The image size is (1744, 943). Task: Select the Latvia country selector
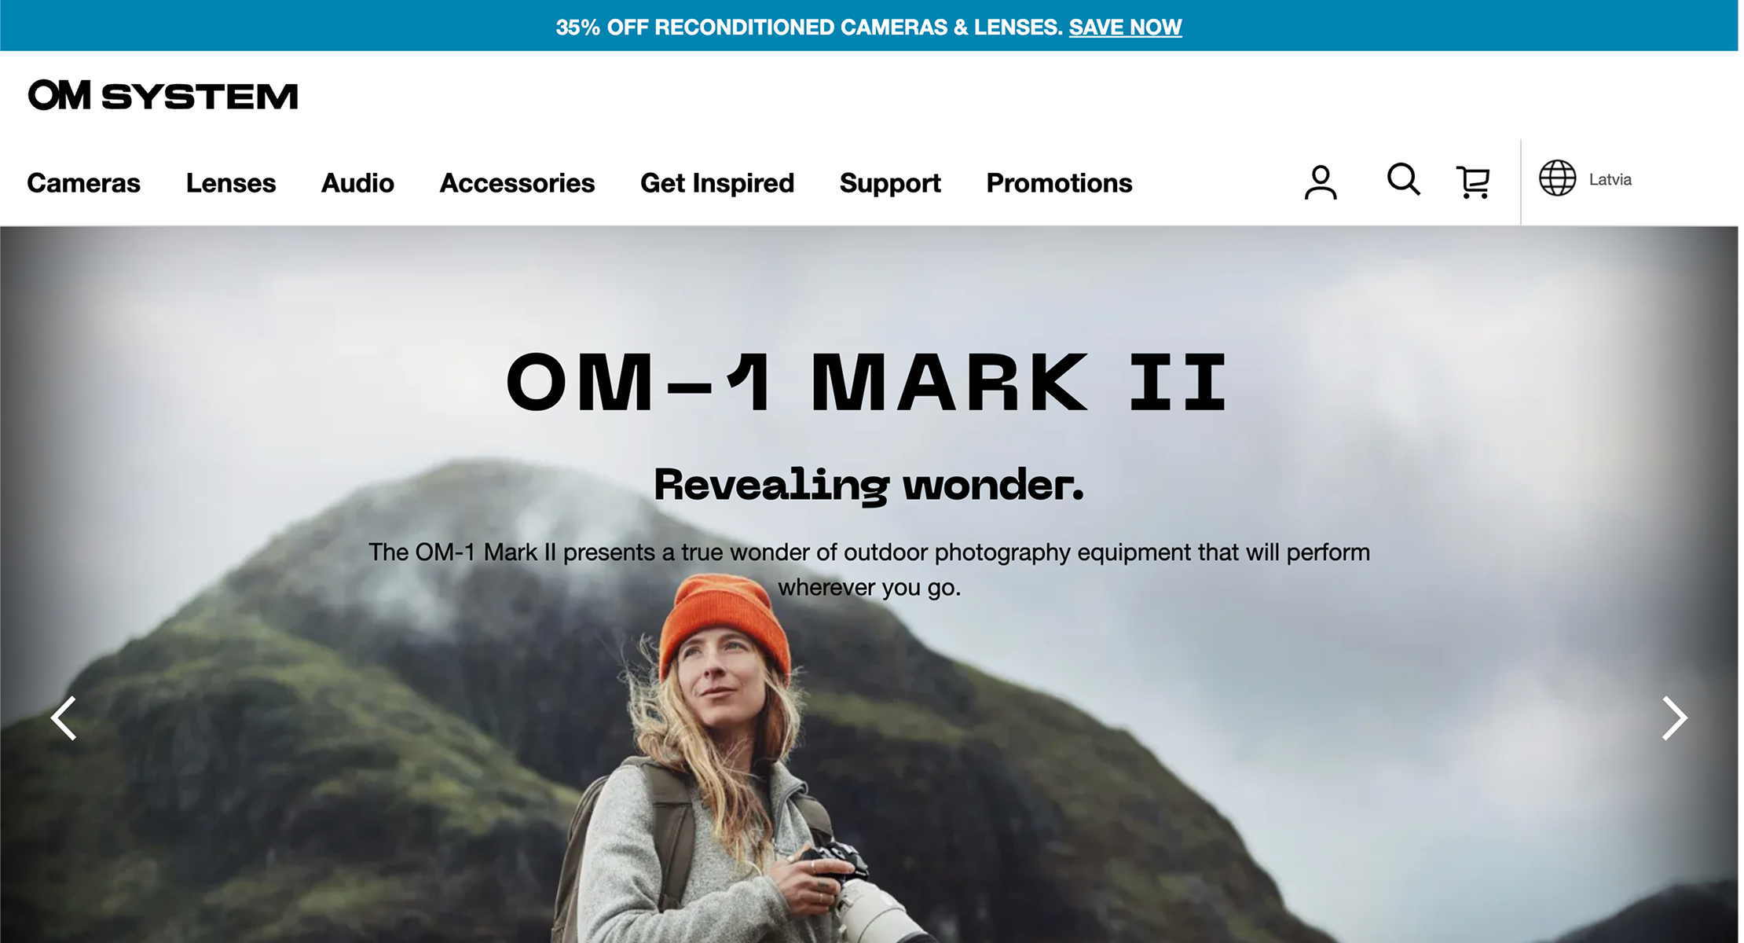1610,180
